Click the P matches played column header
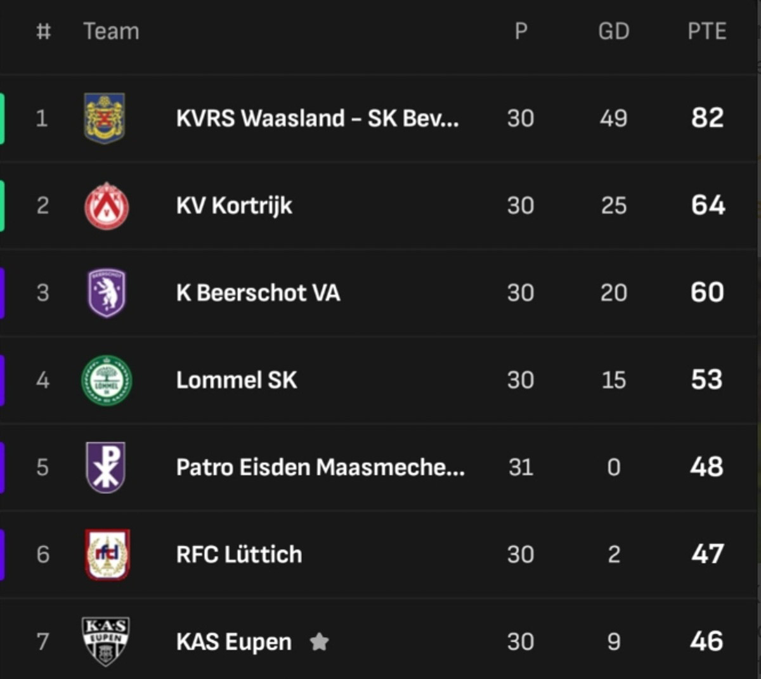 pyautogui.click(x=521, y=31)
